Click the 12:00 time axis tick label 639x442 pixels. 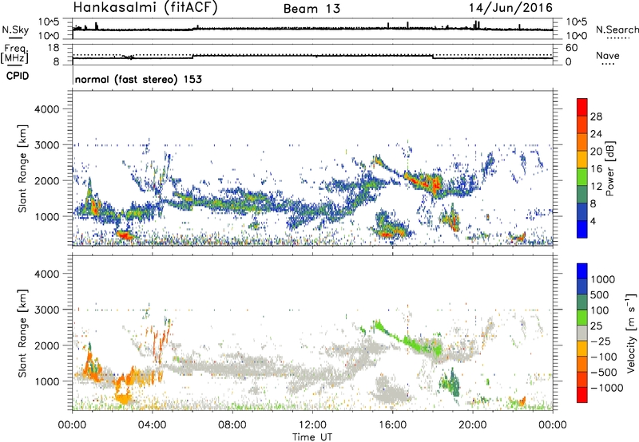(312, 425)
